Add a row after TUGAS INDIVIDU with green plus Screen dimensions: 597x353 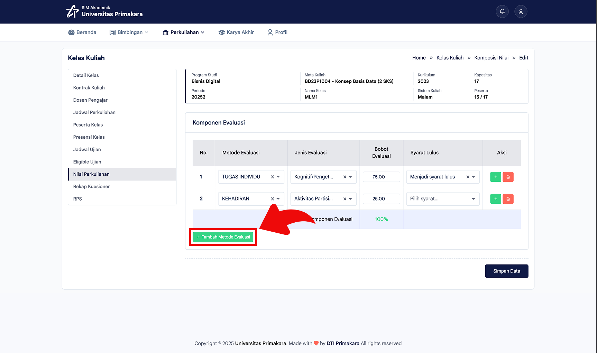(x=496, y=177)
